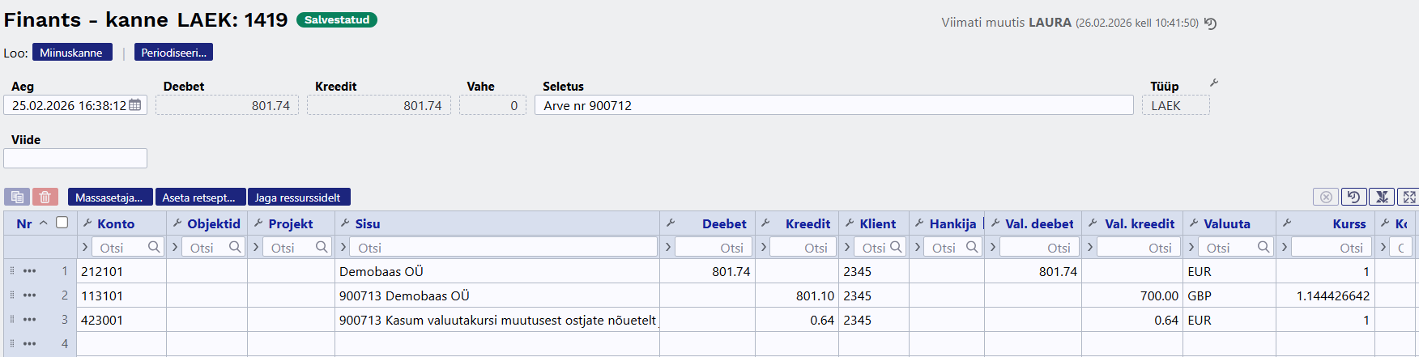Click the red trash delete icon
The image size is (1419, 357).
pos(45,197)
